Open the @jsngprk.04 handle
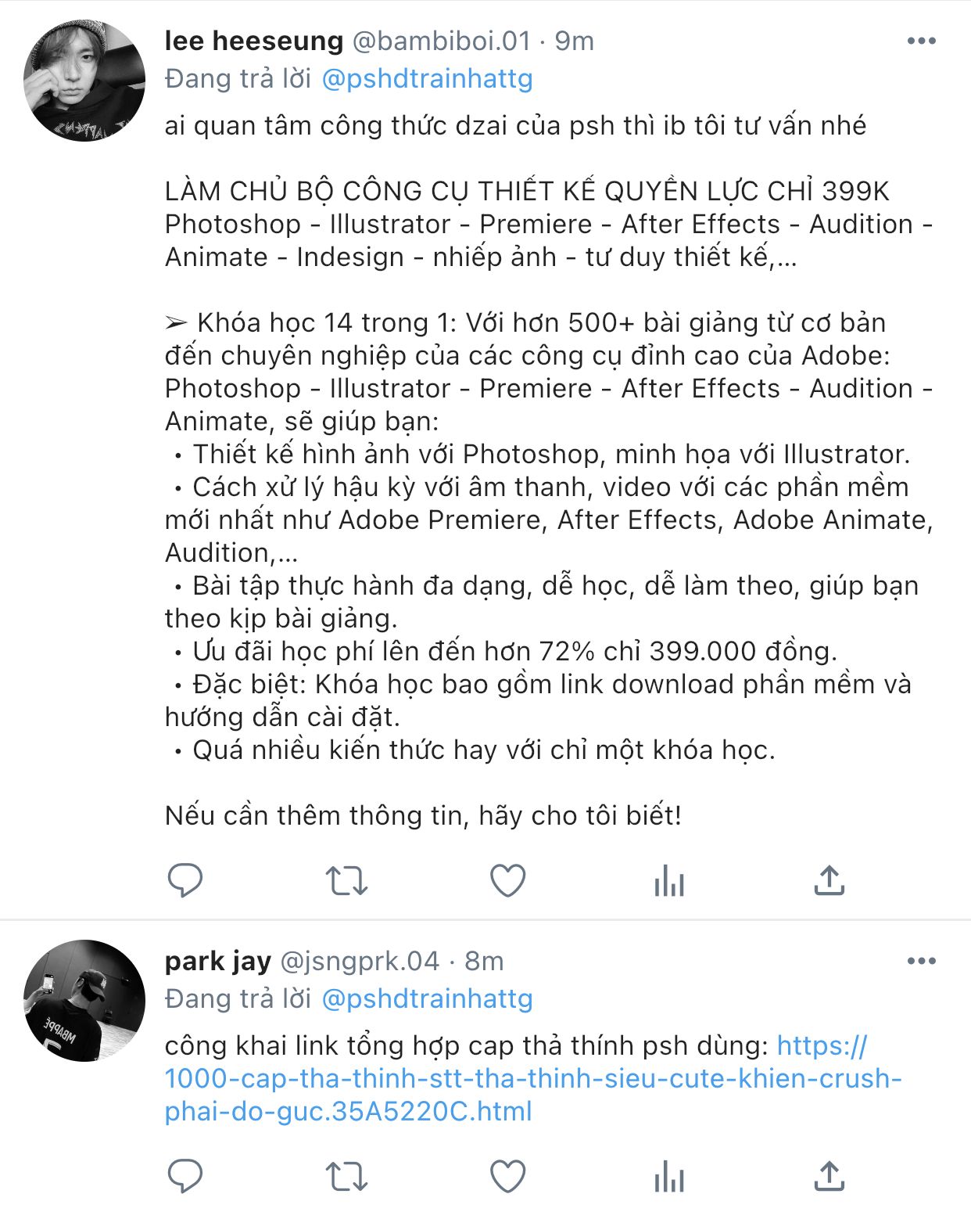 click(x=360, y=961)
